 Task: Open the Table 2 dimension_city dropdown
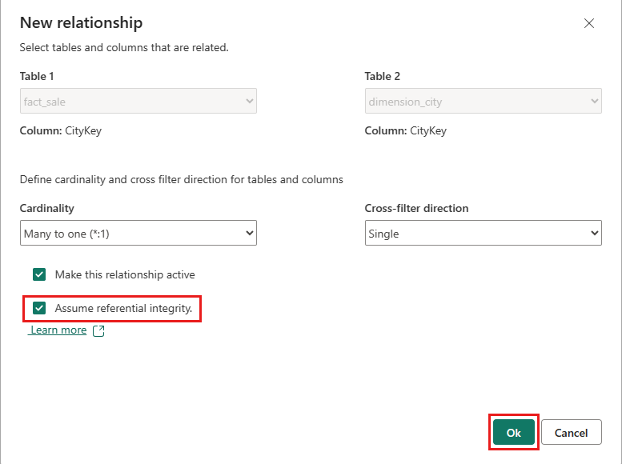[x=483, y=102]
